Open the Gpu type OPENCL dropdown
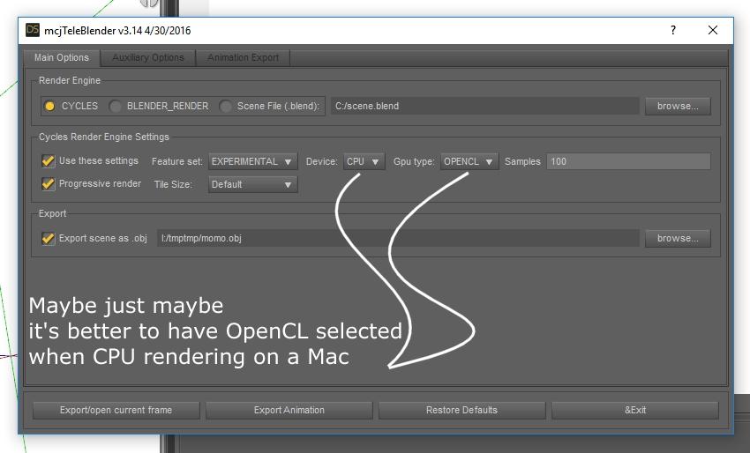 pyautogui.click(x=469, y=161)
